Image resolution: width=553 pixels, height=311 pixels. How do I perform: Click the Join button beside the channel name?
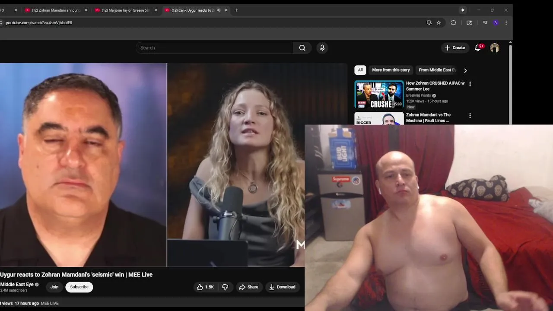[54, 287]
